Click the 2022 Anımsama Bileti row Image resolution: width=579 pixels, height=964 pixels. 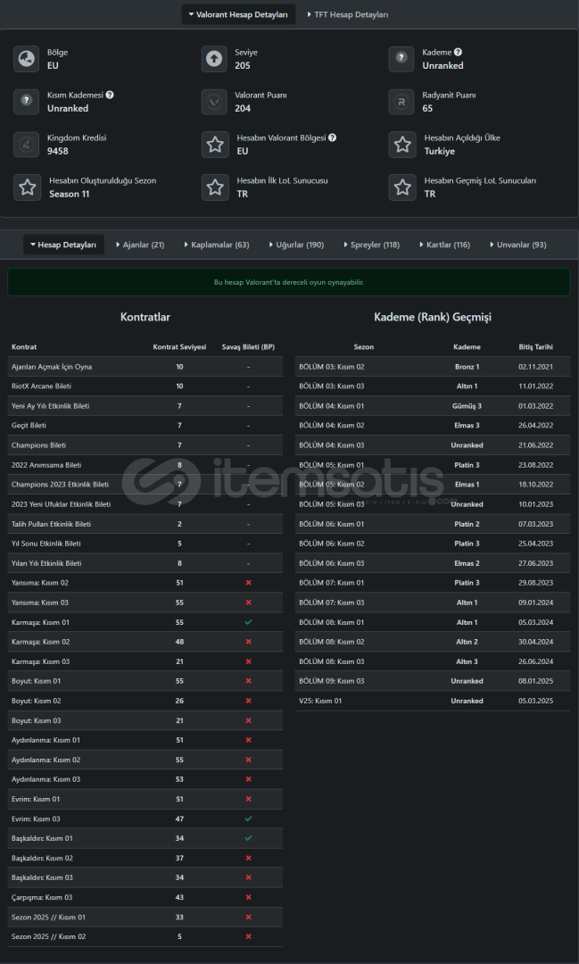(145, 465)
